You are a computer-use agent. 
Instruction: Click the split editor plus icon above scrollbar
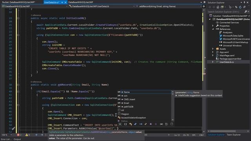coord(204,6)
